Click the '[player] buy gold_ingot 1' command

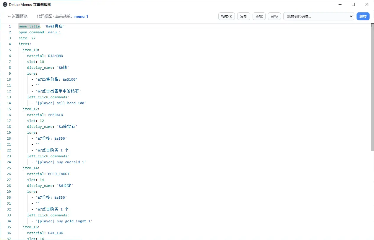tap(62, 221)
